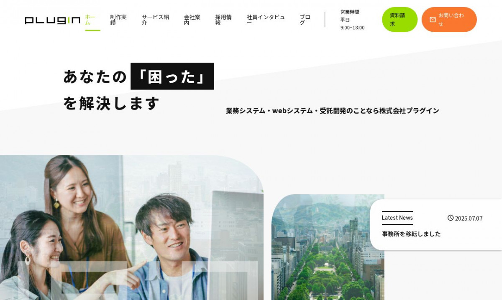Click the envelope icon in お問い合わせ button

point(433,19)
